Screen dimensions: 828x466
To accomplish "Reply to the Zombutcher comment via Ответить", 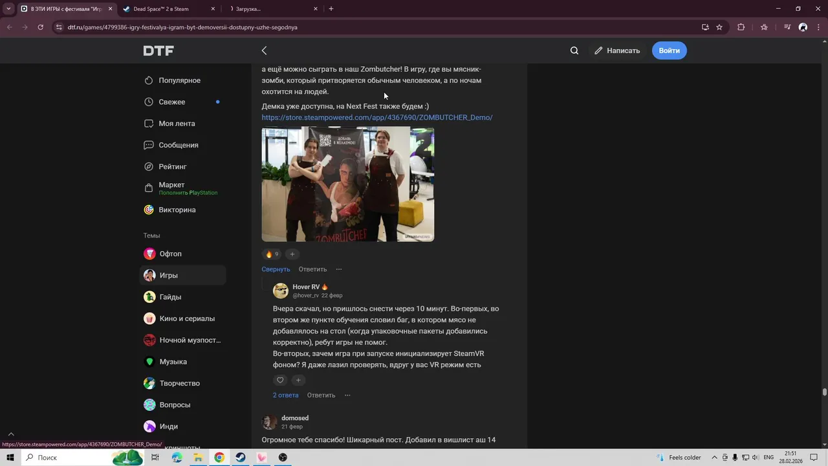I will (312, 269).
